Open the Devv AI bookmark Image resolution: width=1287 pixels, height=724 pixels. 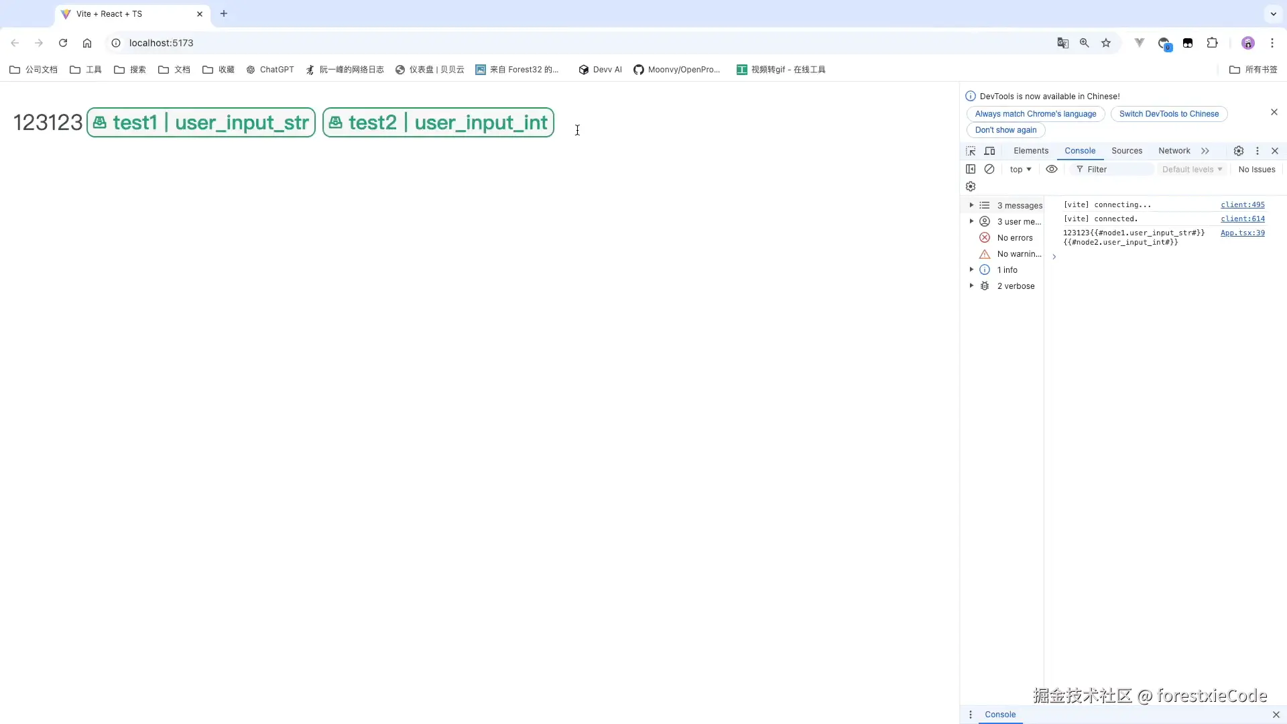[x=601, y=70]
